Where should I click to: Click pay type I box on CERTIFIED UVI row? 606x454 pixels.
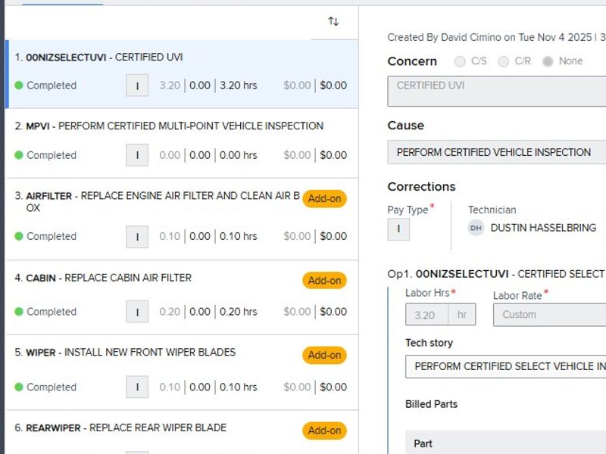(x=137, y=86)
